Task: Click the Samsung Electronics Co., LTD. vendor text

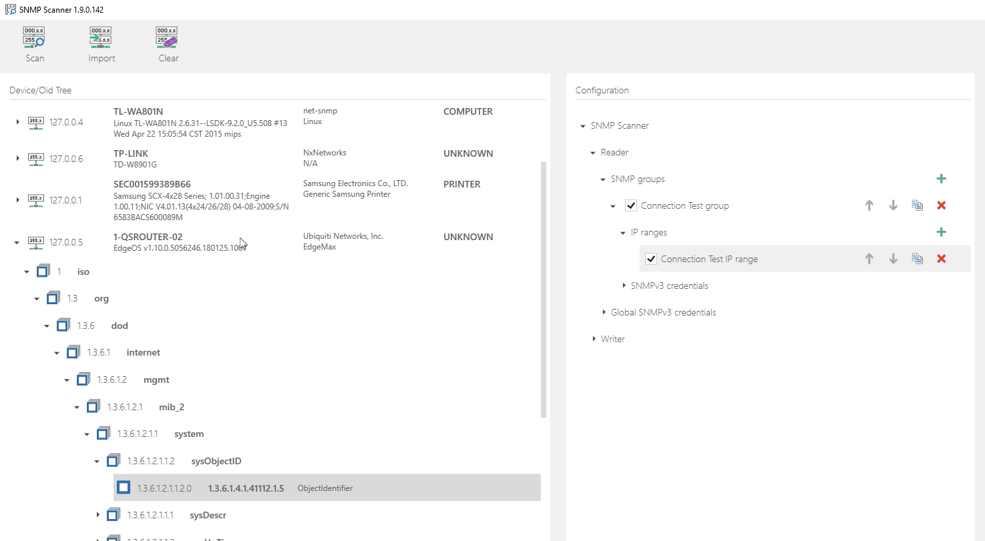Action: click(355, 183)
